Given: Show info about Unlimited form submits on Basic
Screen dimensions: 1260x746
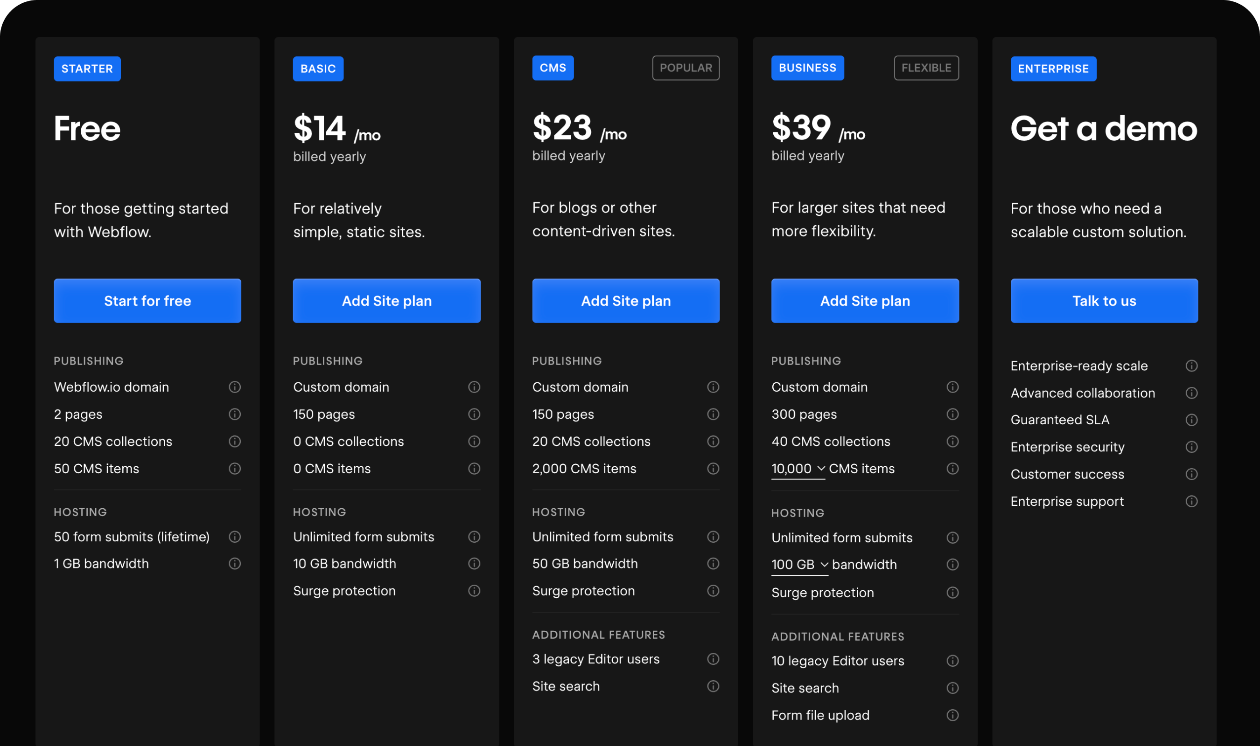Looking at the screenshot, I should point(473,537).
